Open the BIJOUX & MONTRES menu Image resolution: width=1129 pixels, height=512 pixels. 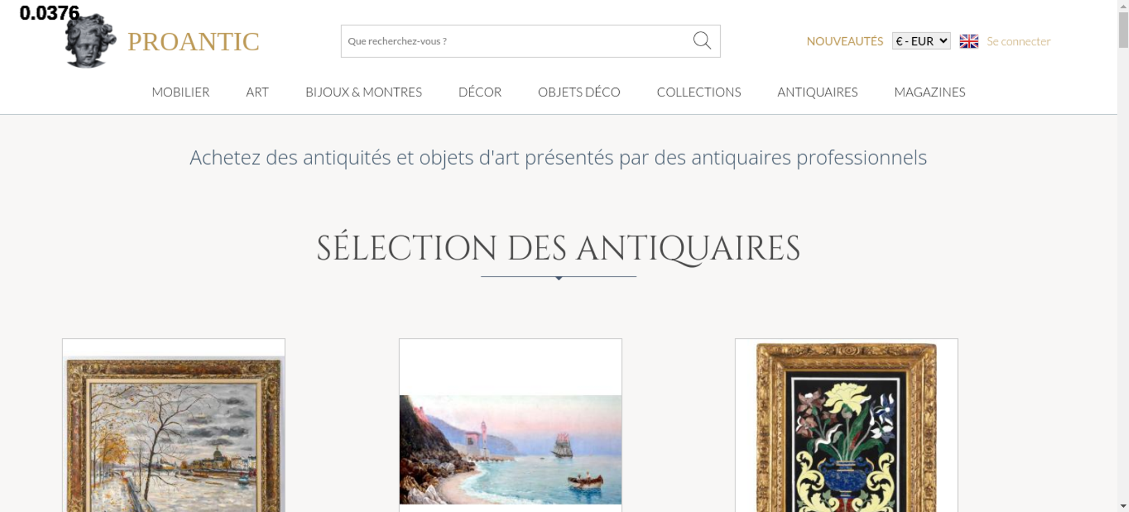click(x=364, y=92)
